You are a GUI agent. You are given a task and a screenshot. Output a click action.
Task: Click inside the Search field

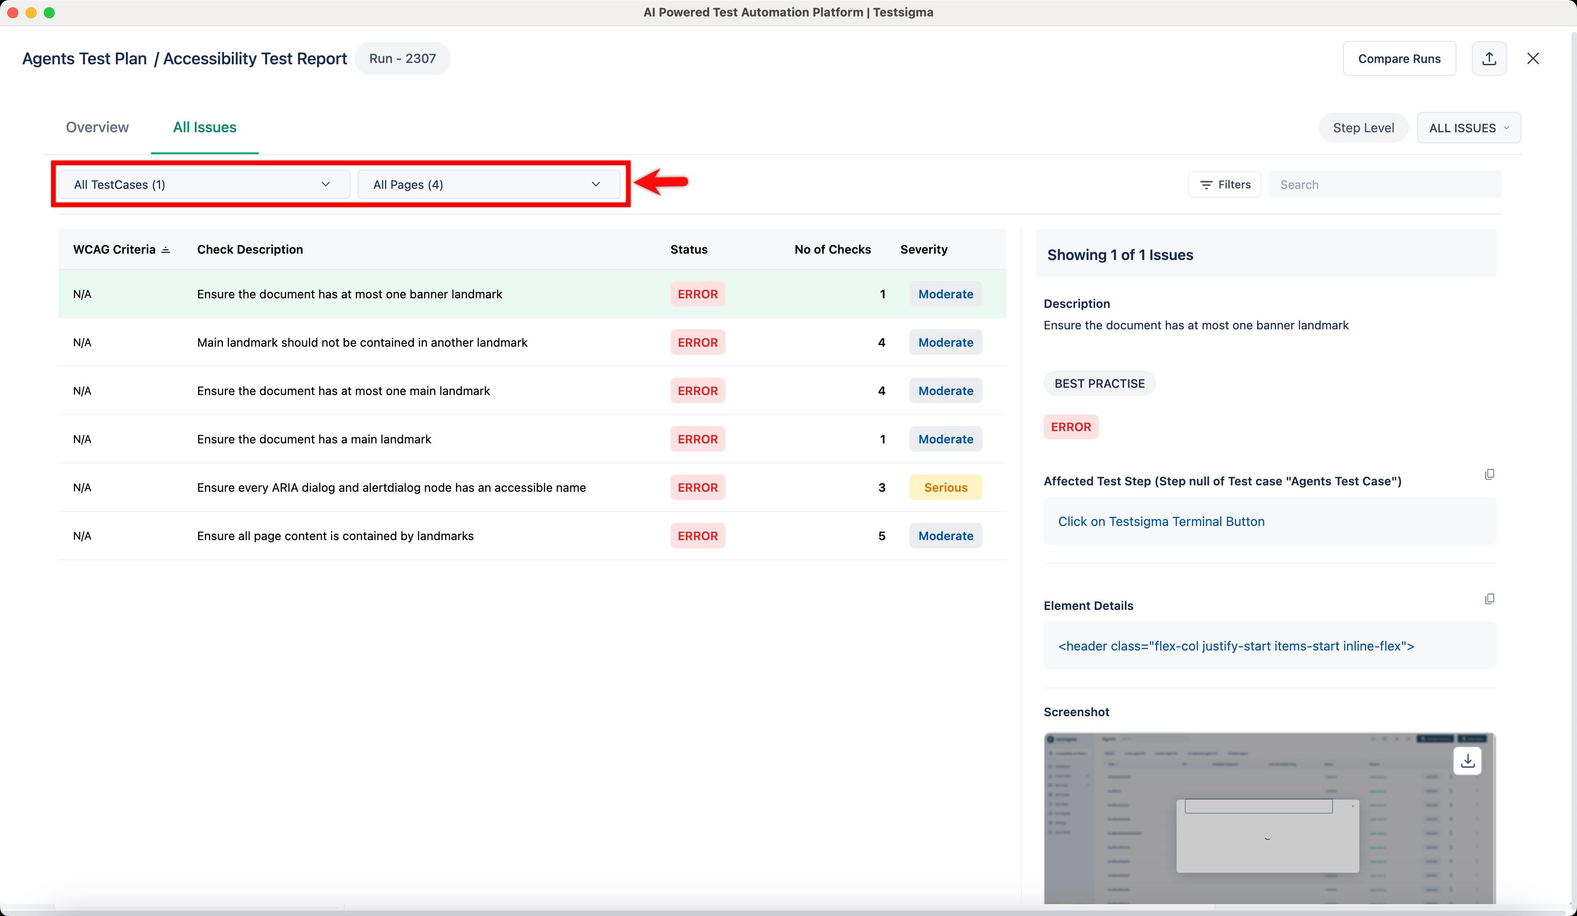(x=1384, y=184)
